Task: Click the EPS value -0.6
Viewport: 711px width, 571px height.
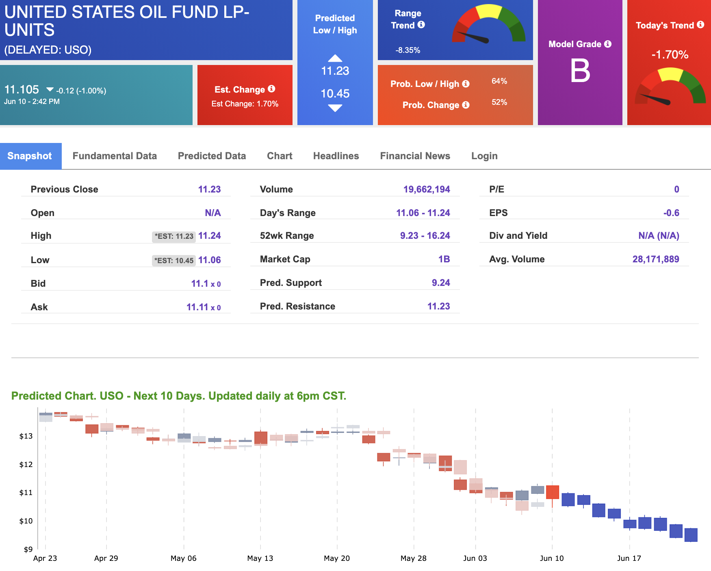Action: 671,213
